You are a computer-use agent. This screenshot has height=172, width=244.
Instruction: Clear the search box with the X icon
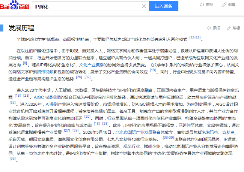[x=144, y=6]
